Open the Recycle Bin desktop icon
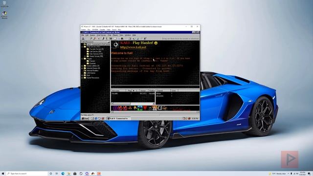This screenshot has height=176, width=313. (4, 4)
